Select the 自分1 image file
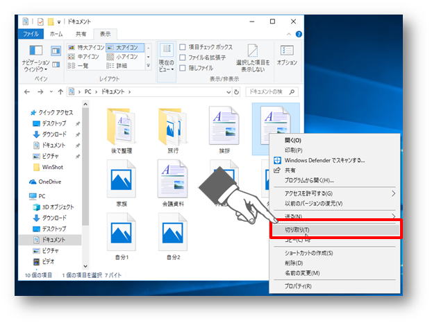The image size is (432, 325). pos(122,237)
